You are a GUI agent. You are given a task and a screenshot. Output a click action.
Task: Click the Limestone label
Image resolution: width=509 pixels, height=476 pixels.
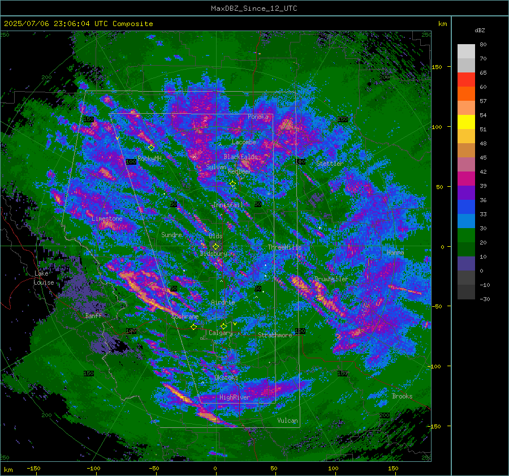107,218
